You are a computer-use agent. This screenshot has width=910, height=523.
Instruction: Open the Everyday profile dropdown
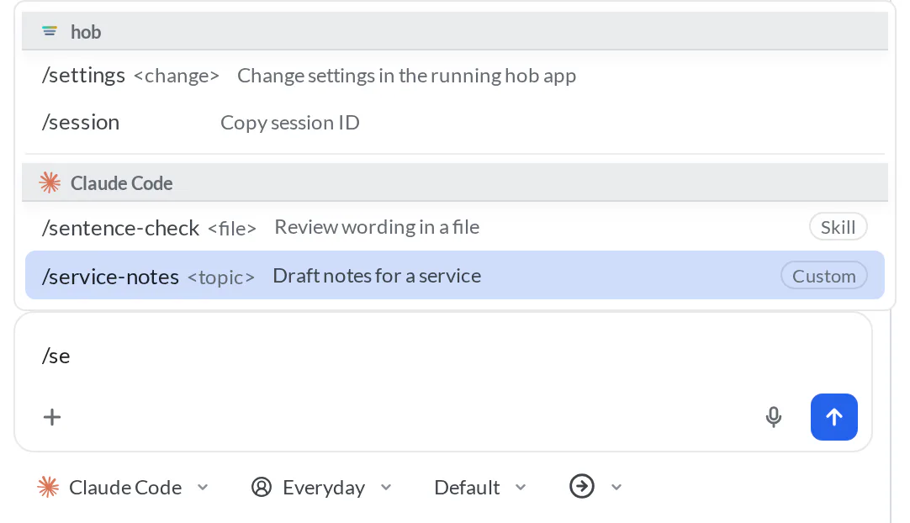pyautogui.click(x=321, y=487)
